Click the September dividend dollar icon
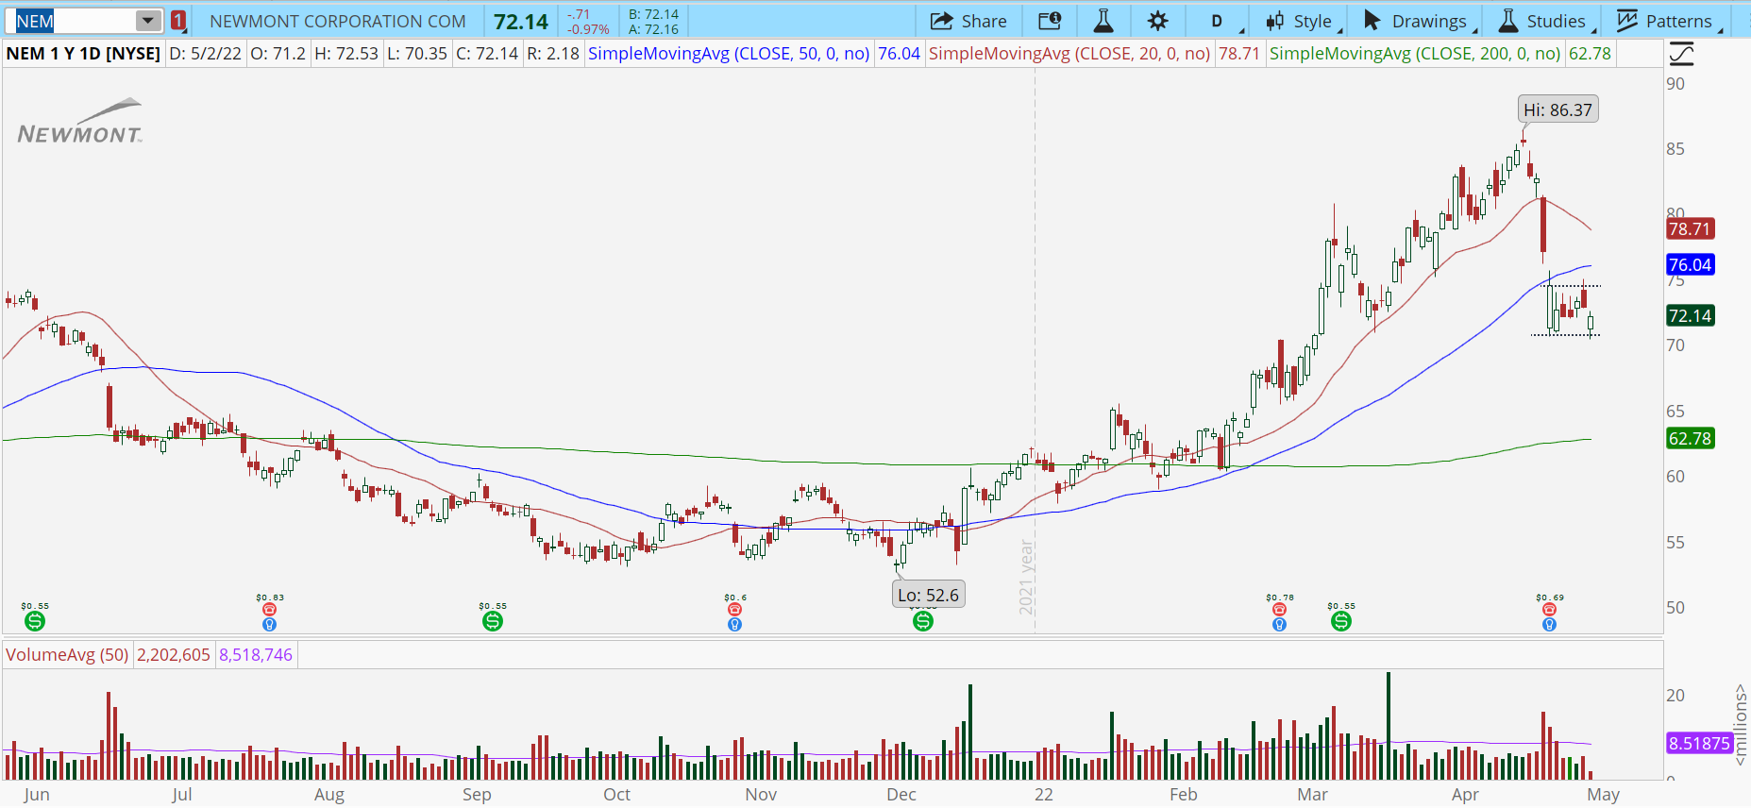Image resolution: width=1751 pixels, height=808 pixels. coord(493,621)
